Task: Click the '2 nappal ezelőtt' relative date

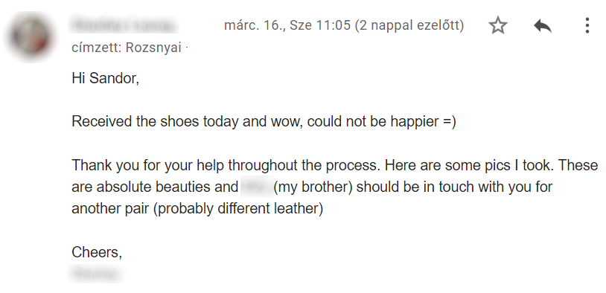Action: pos(409,25)
